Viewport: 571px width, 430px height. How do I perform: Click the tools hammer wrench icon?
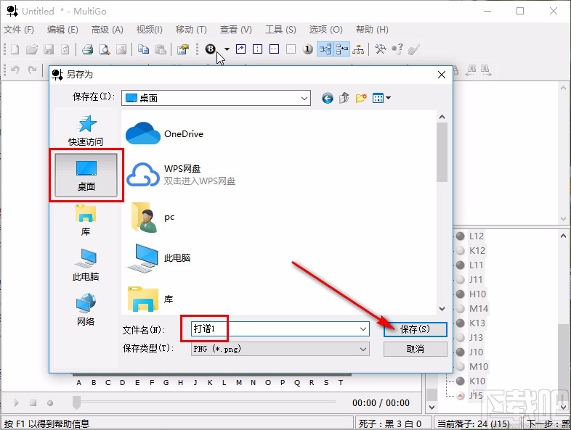coord(381,49)
